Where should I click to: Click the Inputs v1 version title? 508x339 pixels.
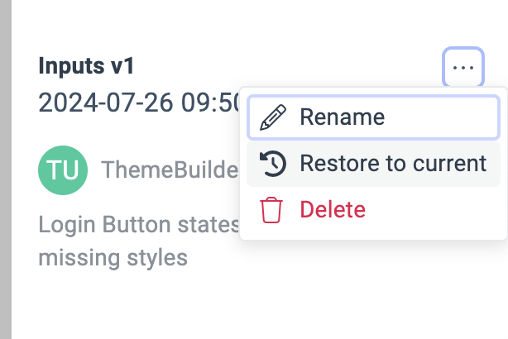[86, 66]
